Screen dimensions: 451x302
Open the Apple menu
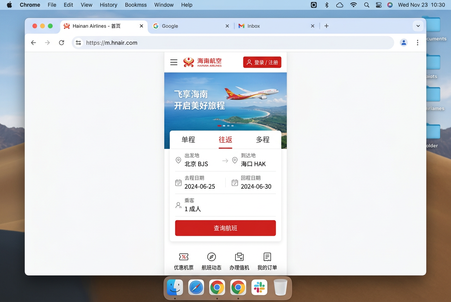(10, 5)
